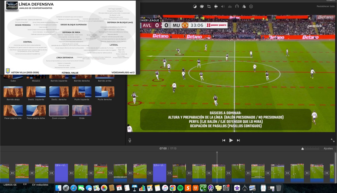Select transition icon just before 2,8 s title clip
337x193 pixels.
point(51,173)
